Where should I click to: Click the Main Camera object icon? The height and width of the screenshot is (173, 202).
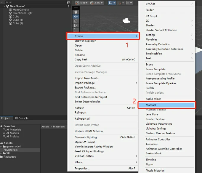point(11,10)
